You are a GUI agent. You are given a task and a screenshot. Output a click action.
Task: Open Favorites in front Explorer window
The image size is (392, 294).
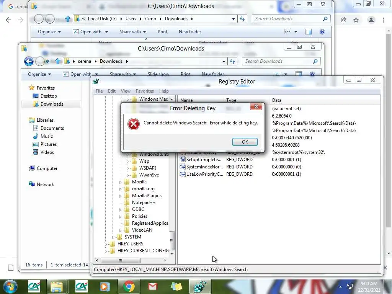(46, 88)
